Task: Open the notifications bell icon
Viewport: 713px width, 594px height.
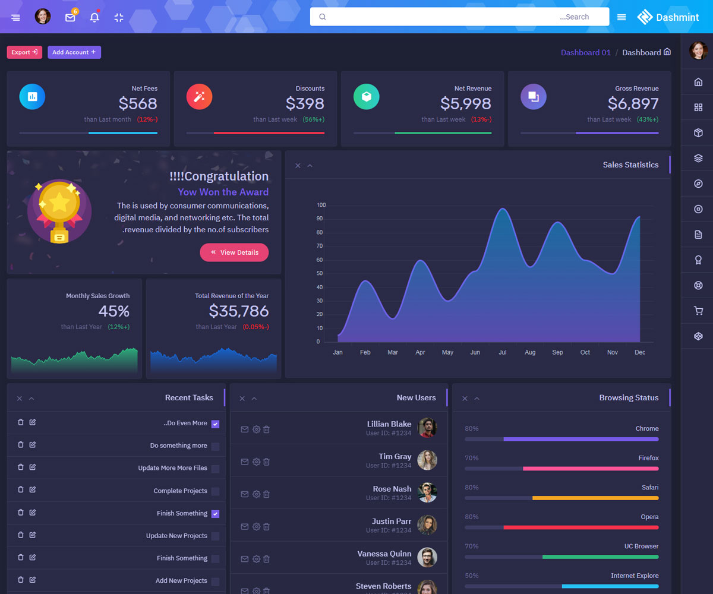Action: point(94,17)
